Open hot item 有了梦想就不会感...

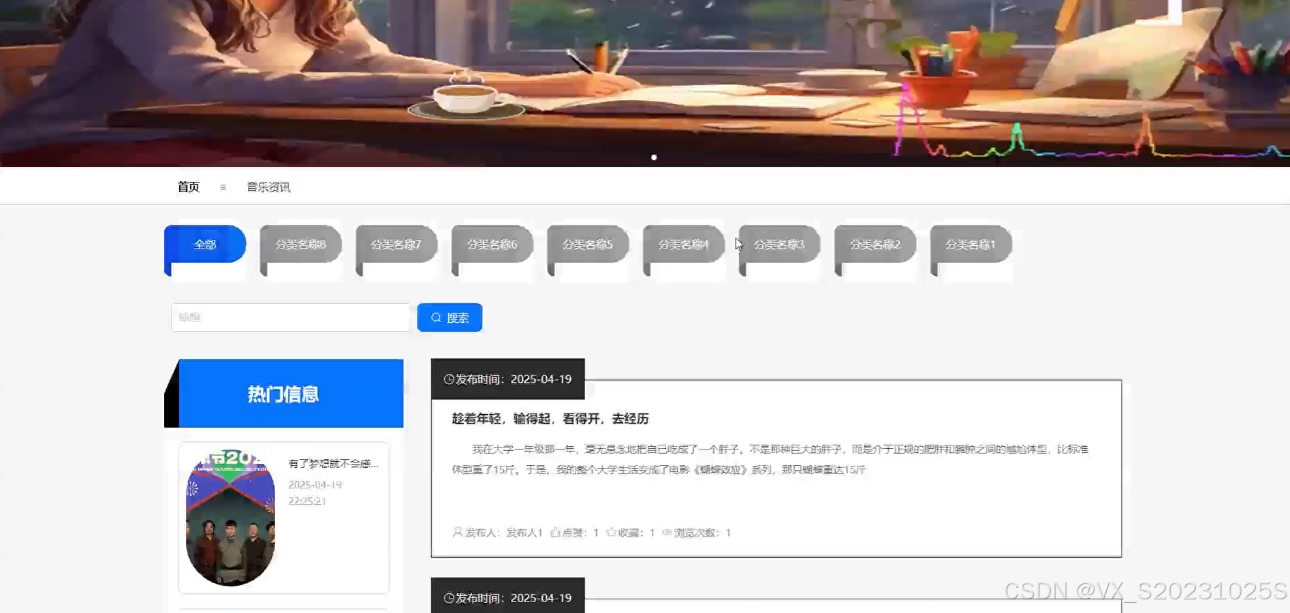click(333, 463)
